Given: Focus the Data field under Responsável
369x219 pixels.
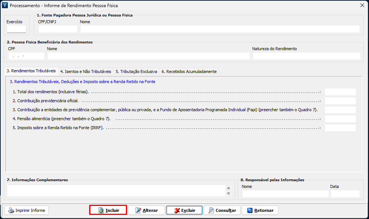Looking at the screenshot, I should 345,194.
